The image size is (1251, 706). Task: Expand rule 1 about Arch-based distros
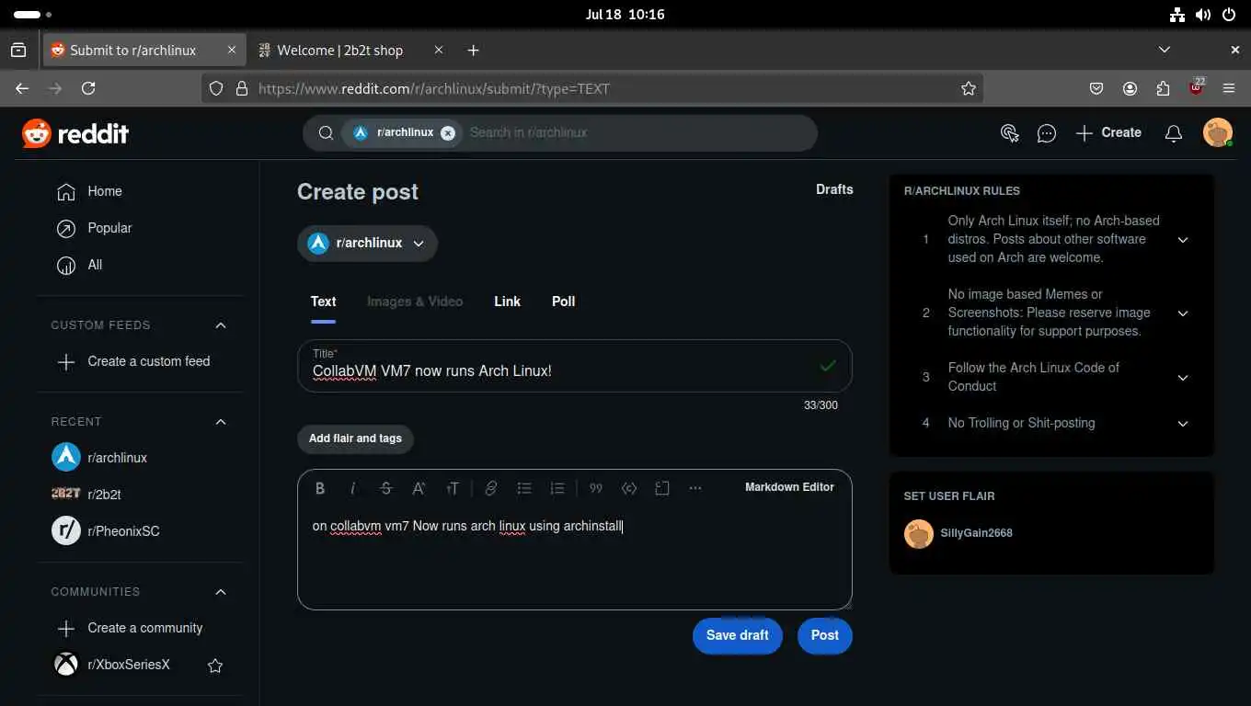tap(1183, 240)
